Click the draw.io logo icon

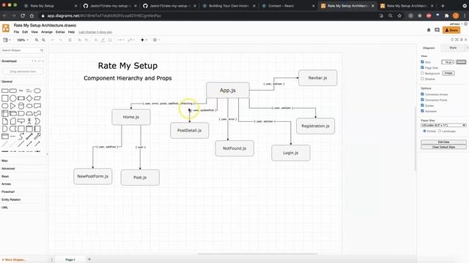pyautogui.click(x=6, y=28)
